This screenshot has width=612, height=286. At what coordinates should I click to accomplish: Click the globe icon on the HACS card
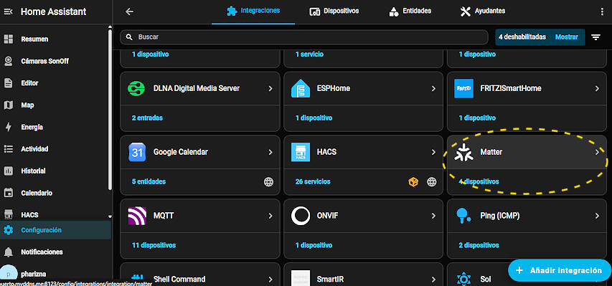(432, 182)
